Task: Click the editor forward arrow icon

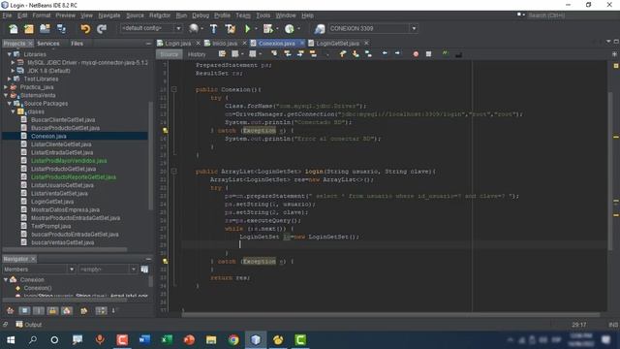Action: pyautogui.click(x=397, y=53)
